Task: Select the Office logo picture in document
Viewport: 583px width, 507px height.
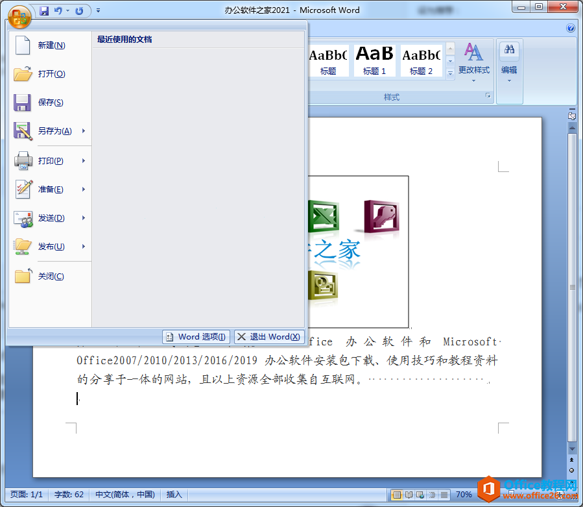Action: click(x=358, y=252)
